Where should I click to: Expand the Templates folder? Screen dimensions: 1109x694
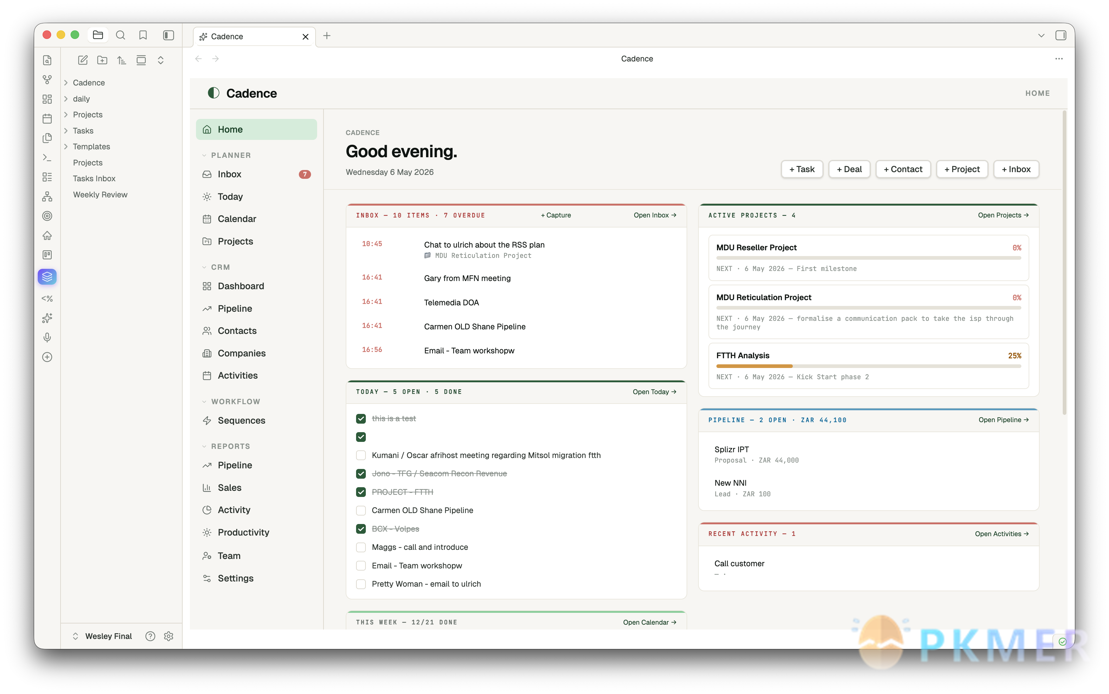pyautogui.click(x=66, y=146)
